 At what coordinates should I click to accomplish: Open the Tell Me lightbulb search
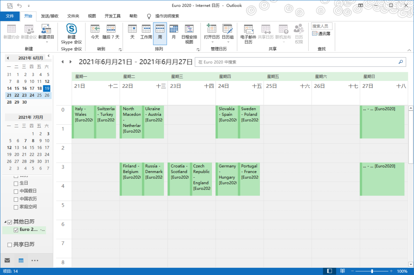point(149,16)
